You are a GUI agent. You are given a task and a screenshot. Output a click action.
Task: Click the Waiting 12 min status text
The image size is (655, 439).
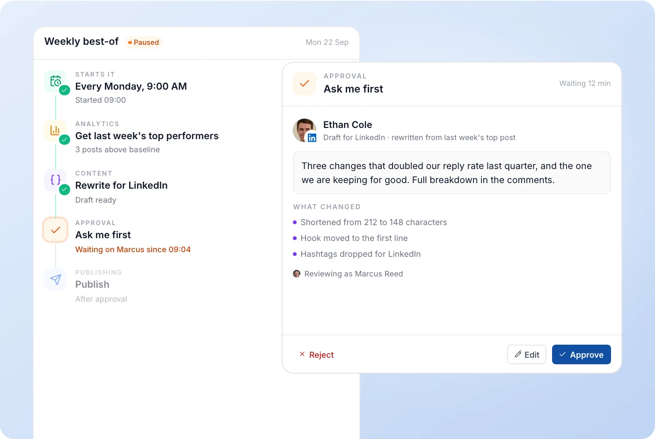point(585,83)
